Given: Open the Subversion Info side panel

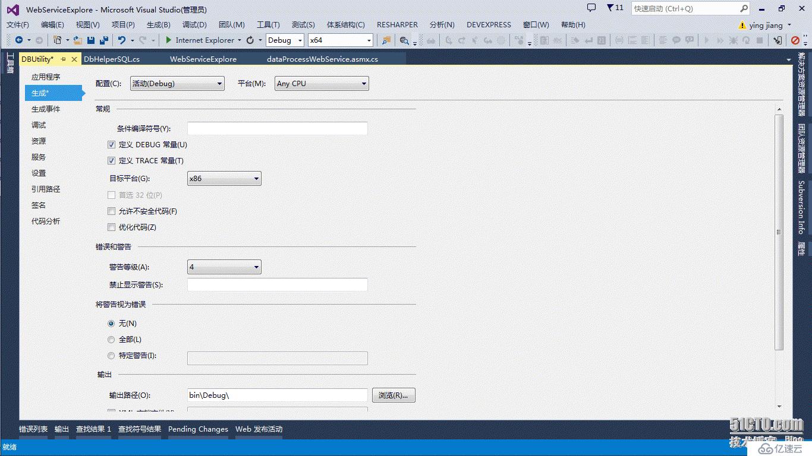Looking at the screenshot, I should point(801,207).
